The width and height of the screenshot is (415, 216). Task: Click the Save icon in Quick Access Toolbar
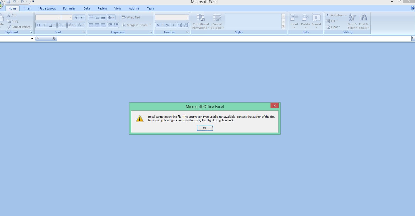[8, 2]
